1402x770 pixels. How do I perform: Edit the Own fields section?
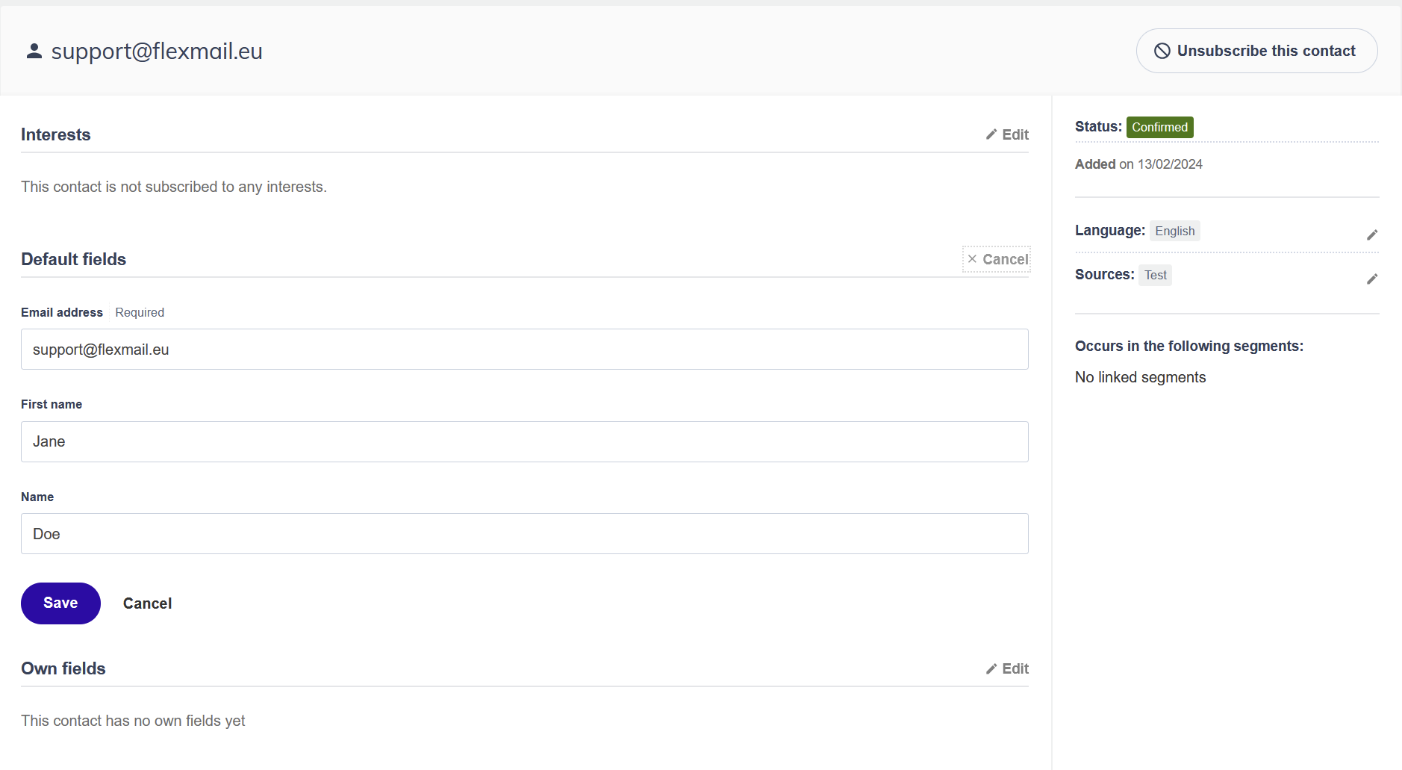pyautogui.click(x=1007, y=668)
